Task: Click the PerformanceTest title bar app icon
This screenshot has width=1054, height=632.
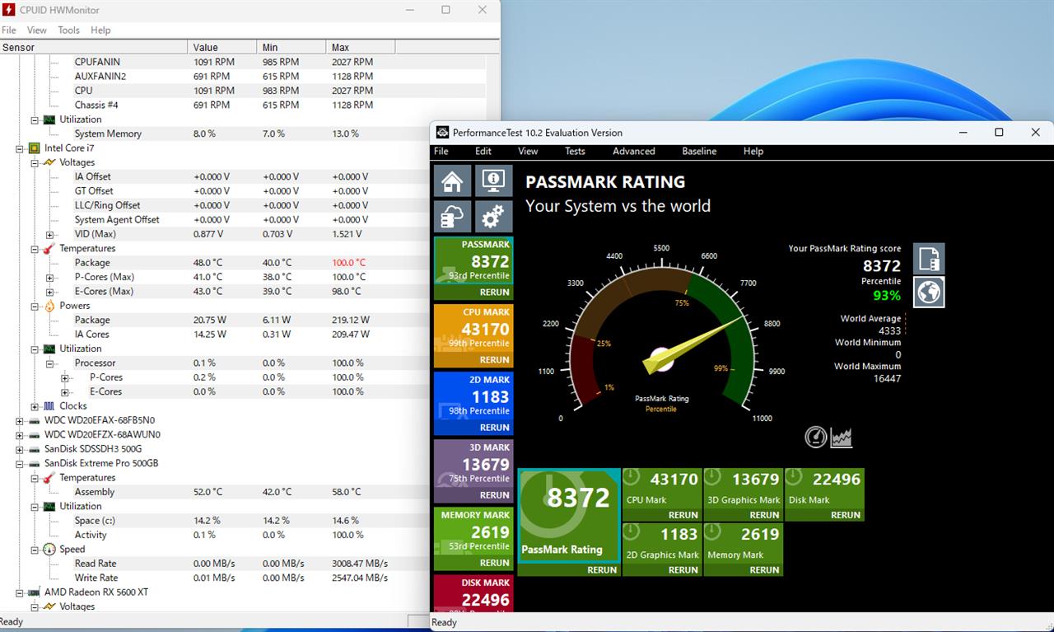Action: (x=442, y=133)
